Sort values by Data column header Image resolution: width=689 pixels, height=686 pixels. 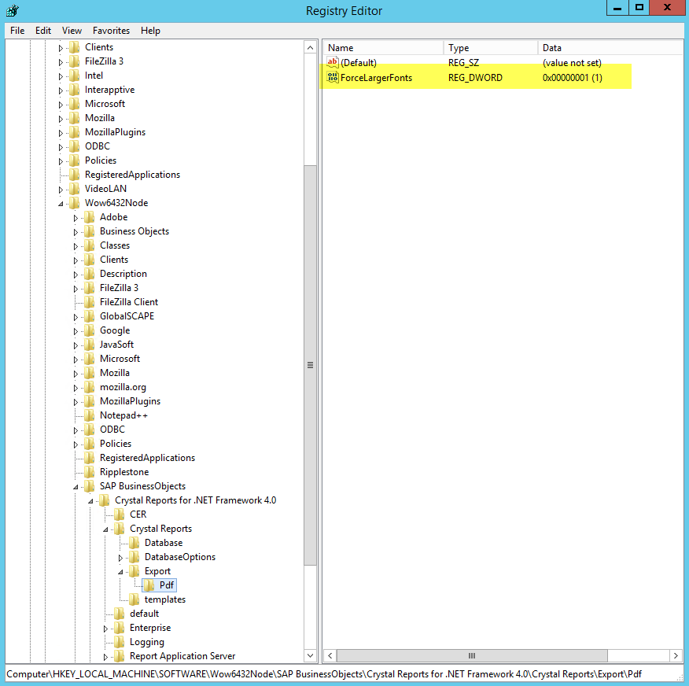pos(610,47)
